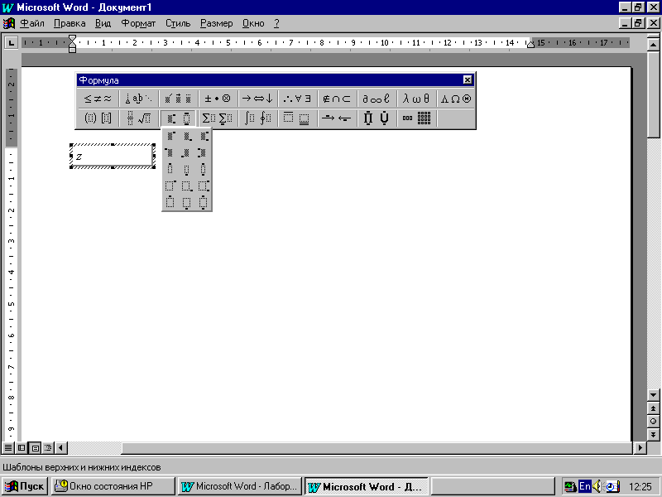Switch to Normal view button
This screenshot has width=662, height=497.
[x=8, y=447]
